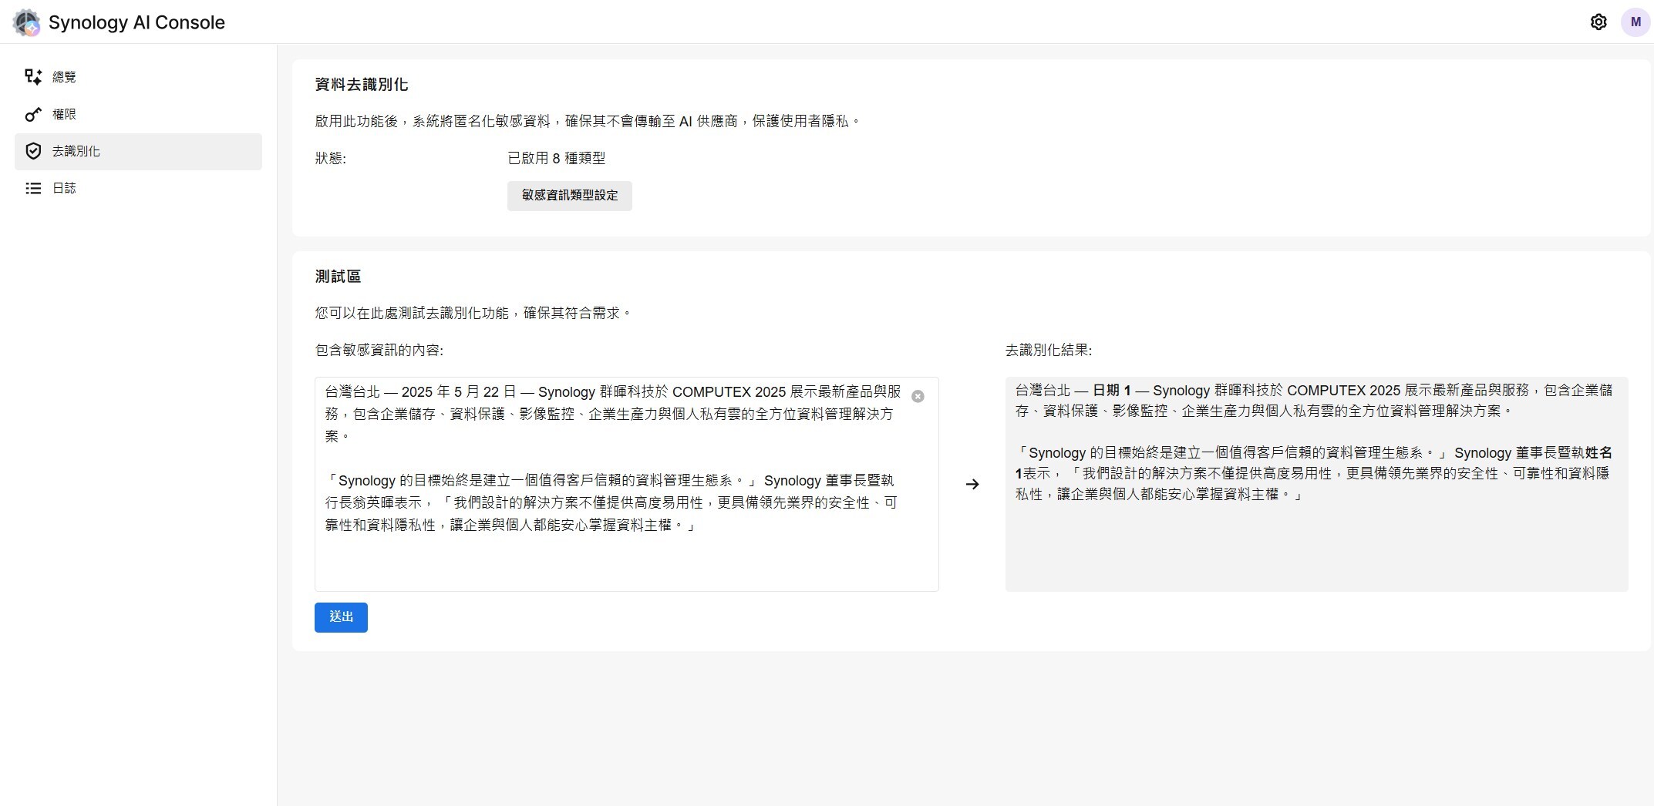Click the 測試區 panel title
Screen dimensions: 1654x806
coord(337,276)
